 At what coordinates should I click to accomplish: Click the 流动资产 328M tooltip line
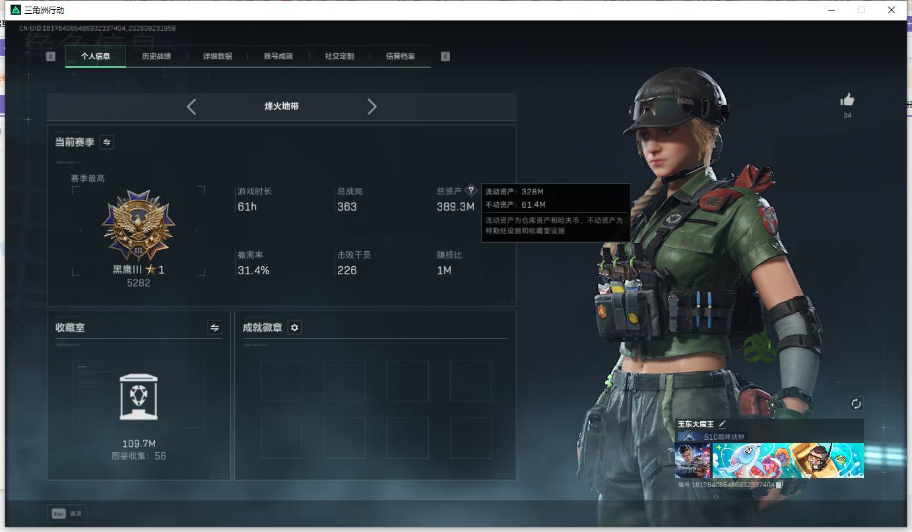[x=515, y=192]
